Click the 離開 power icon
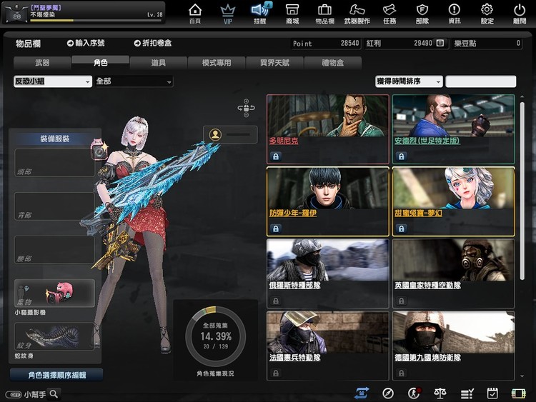The height and width of the screenshot is (402, 536). tap(520, 14)
